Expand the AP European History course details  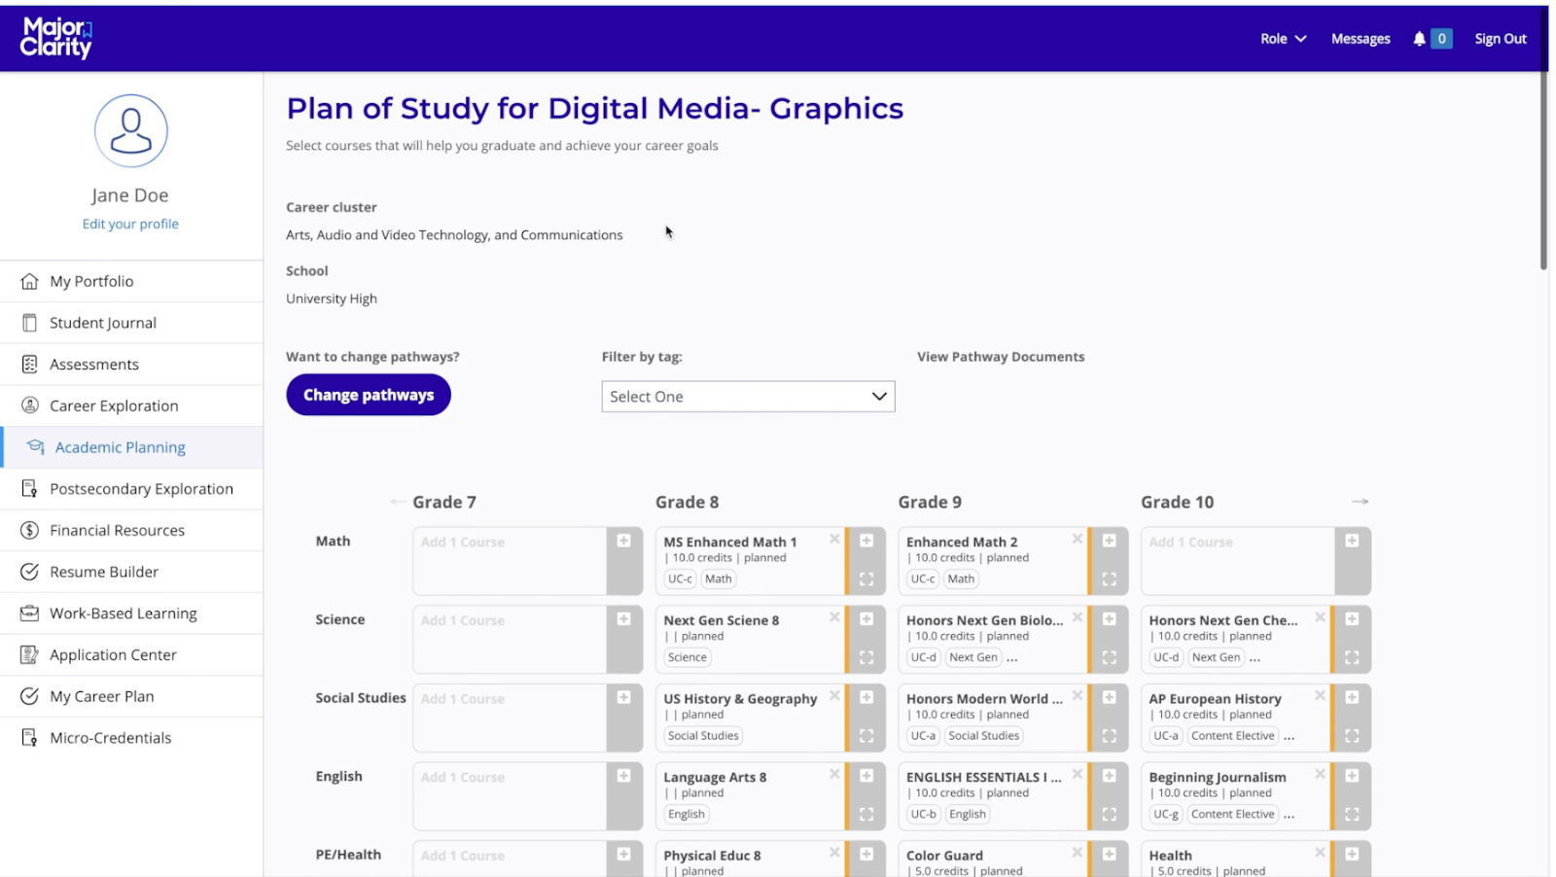[x=1351, y=736]
